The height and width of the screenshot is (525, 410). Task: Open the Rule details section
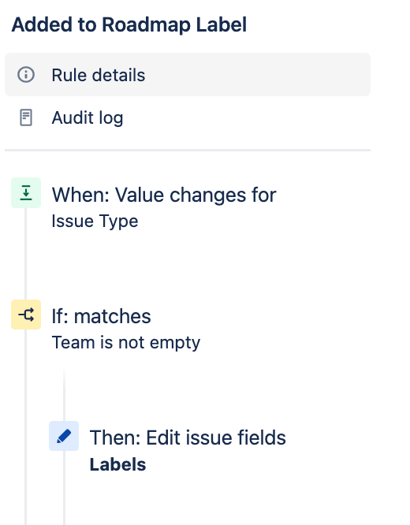coord(98,75)
